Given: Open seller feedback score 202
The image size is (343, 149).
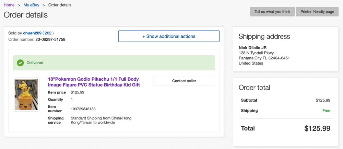Looking at the screenshot, I should coord(48,33).
